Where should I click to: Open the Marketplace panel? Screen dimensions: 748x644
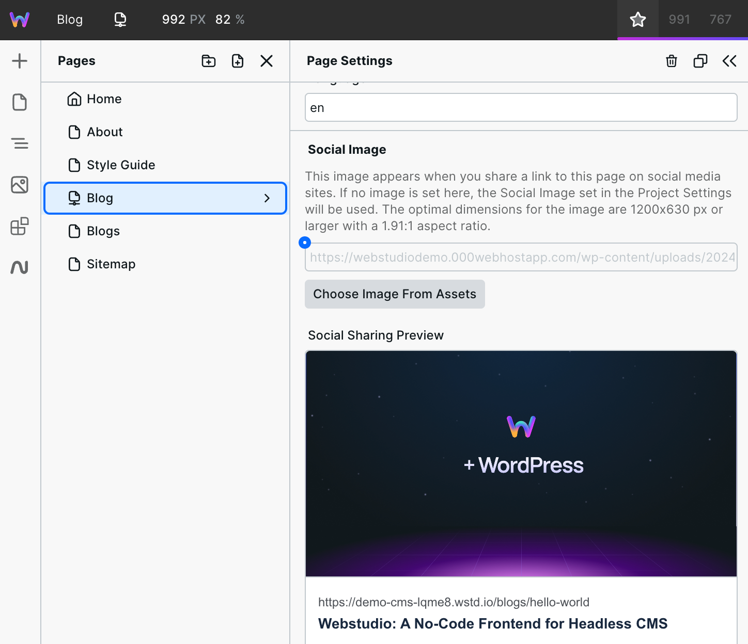tap(20, 227)
